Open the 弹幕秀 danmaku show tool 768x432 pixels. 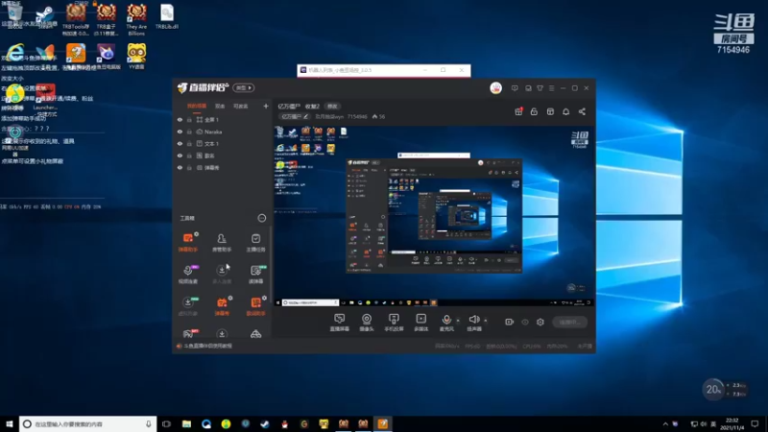(x=222, y=305)
